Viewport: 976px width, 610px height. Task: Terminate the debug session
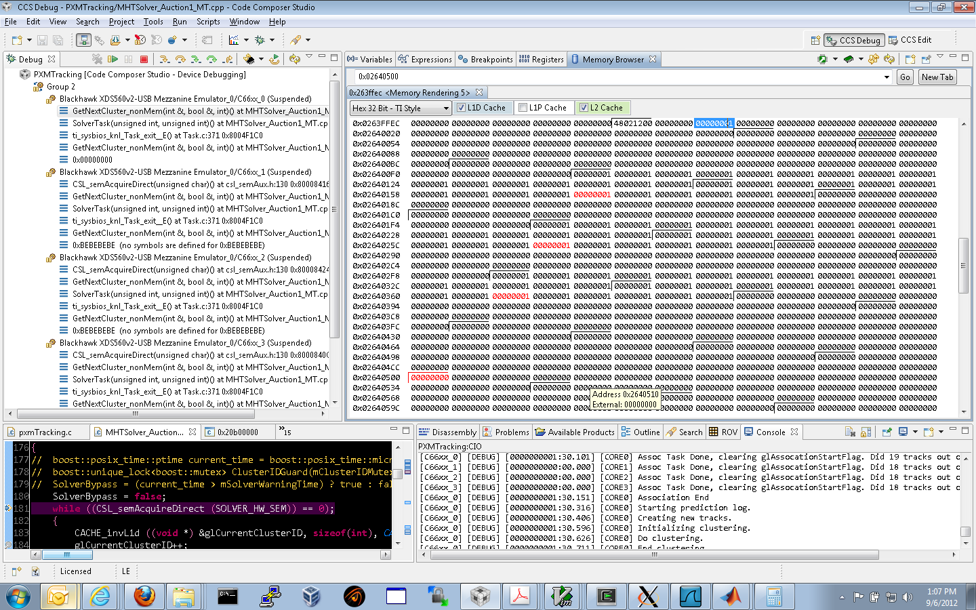pos(143,60)
